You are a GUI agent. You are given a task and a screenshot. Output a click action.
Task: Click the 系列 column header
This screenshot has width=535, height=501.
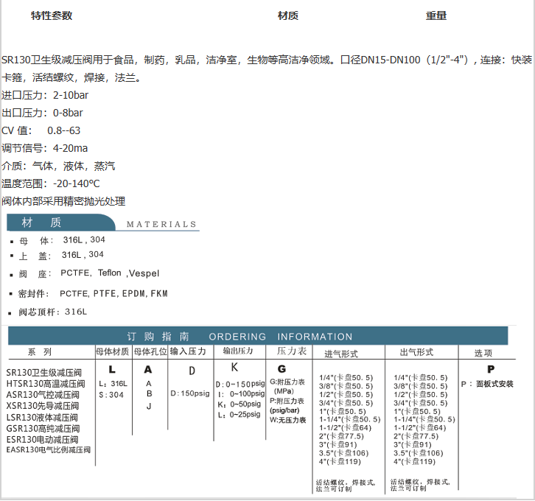coord(40,352)
